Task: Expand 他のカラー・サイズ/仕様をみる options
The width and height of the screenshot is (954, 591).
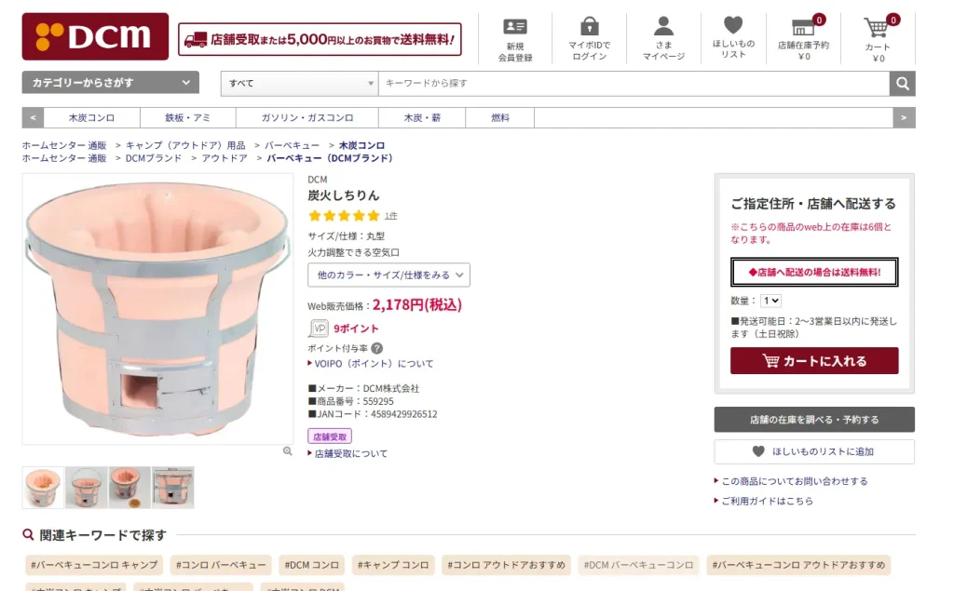Action: (x=387, y=275)
